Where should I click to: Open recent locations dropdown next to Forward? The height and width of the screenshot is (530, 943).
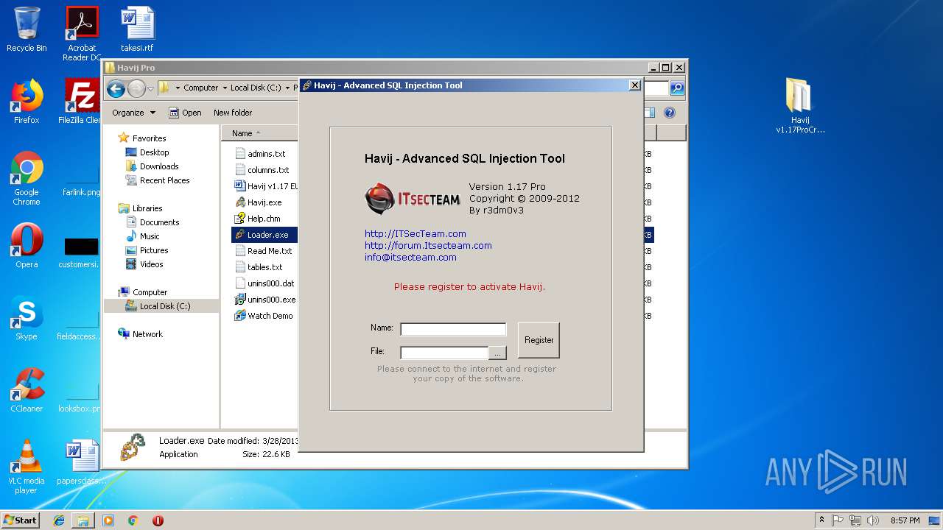(150, 89)
